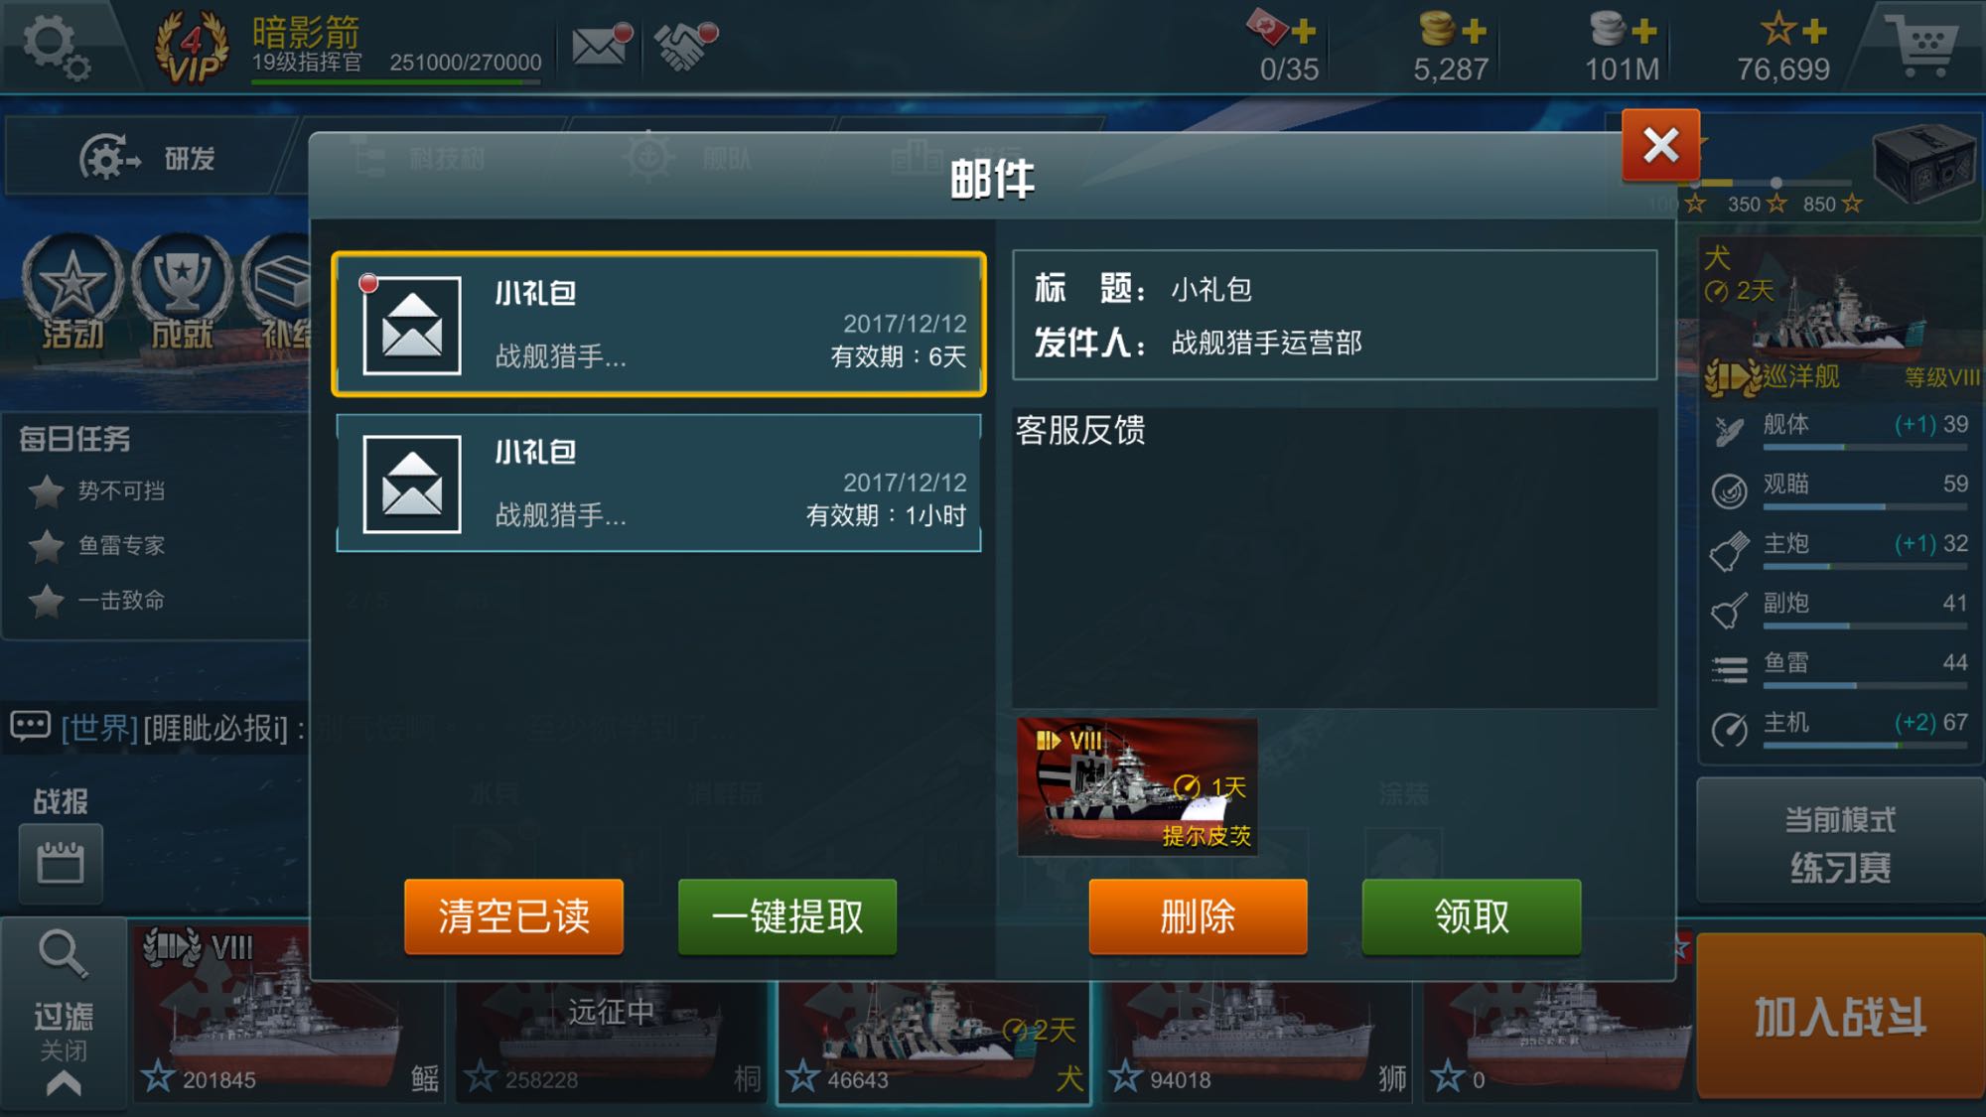Click the 一键提取 collect all button
The height and width of the screenshot is (1117, 1986).
click(x=787, y=915)
